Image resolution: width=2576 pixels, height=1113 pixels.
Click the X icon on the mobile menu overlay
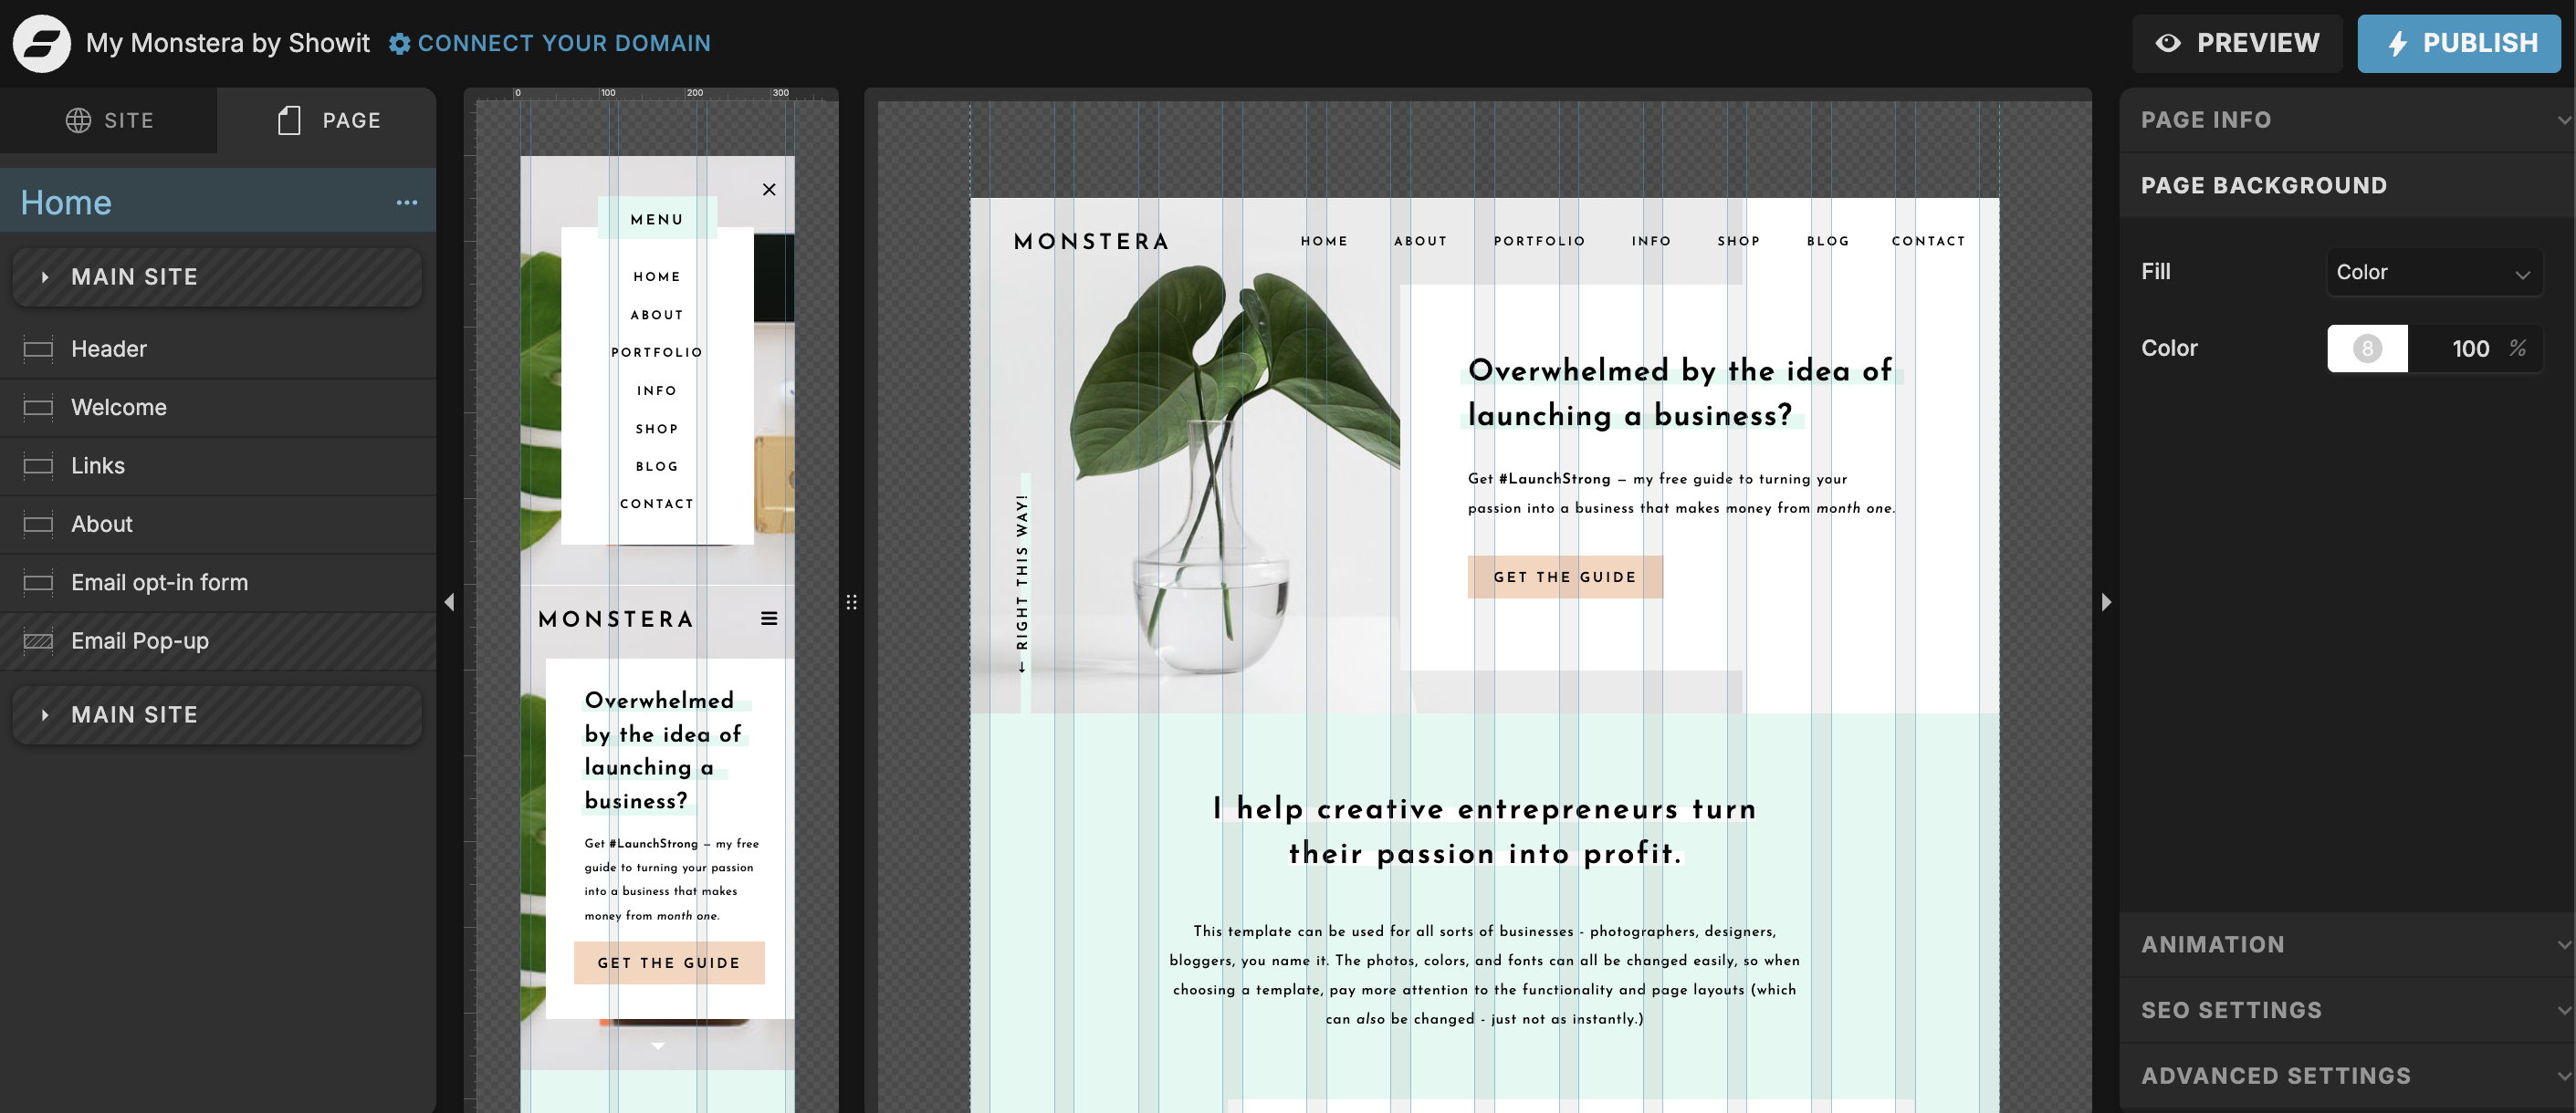[769, 188]
